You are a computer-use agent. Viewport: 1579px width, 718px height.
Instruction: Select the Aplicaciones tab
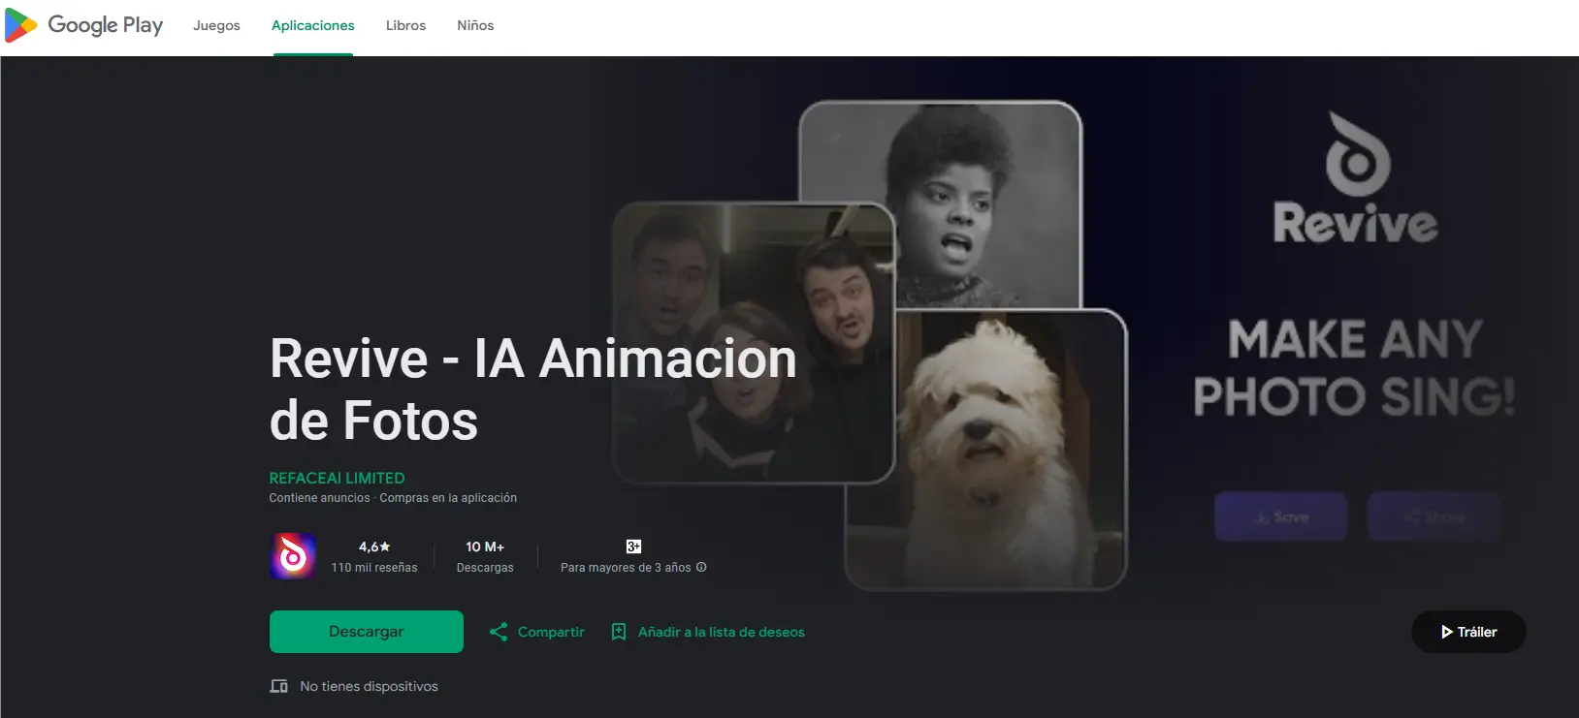312,26
